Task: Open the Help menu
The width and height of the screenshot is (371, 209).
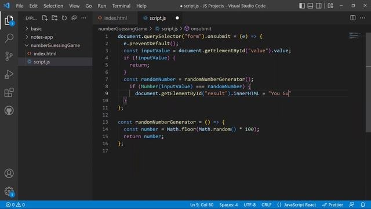Action: click(x=141, y=6)
